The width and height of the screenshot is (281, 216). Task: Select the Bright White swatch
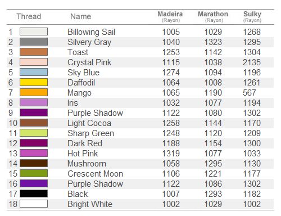34,204
